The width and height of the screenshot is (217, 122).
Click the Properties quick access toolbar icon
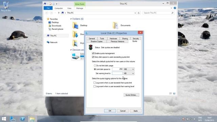pyautogui.click(x=50, y=4)
